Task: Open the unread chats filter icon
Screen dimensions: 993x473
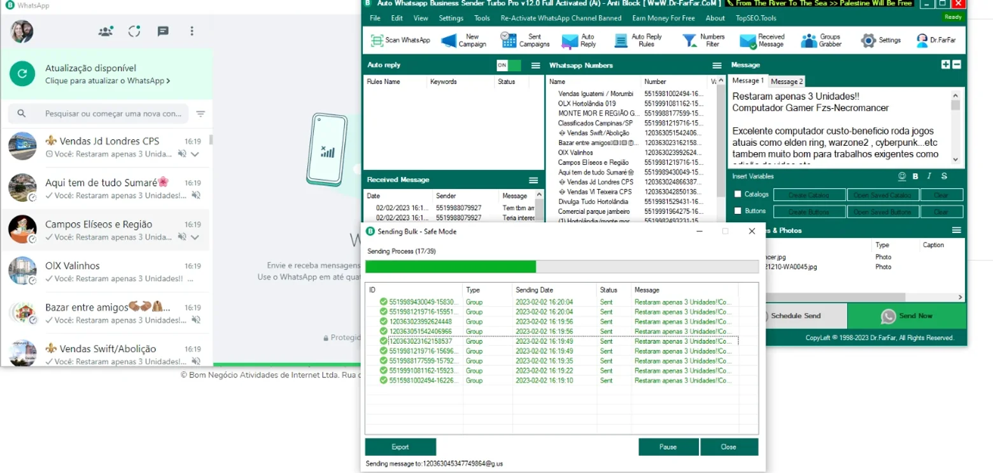Action: [201, 114]
